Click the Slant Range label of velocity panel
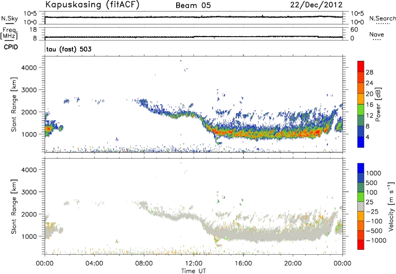396x274 pixels. pyautogui.click(x=14, y=206)
